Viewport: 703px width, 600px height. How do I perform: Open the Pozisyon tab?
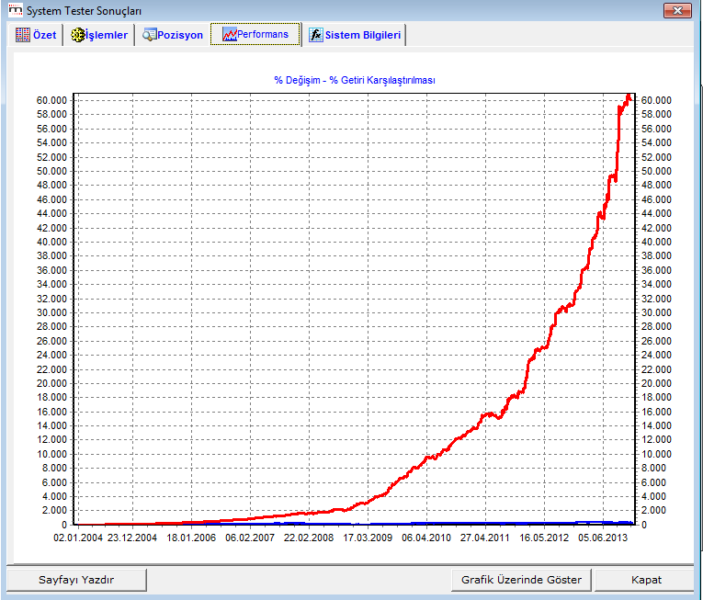pos(173,35)
